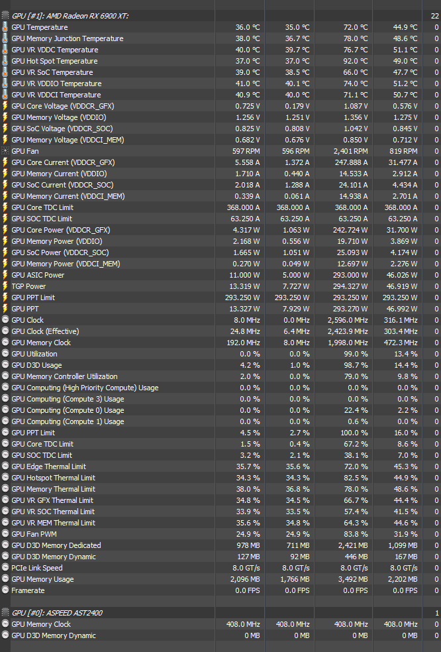The image size is (441, 652).
Task: Click the thermometer icon of GPU Temperature row
Action: (5, 27)
